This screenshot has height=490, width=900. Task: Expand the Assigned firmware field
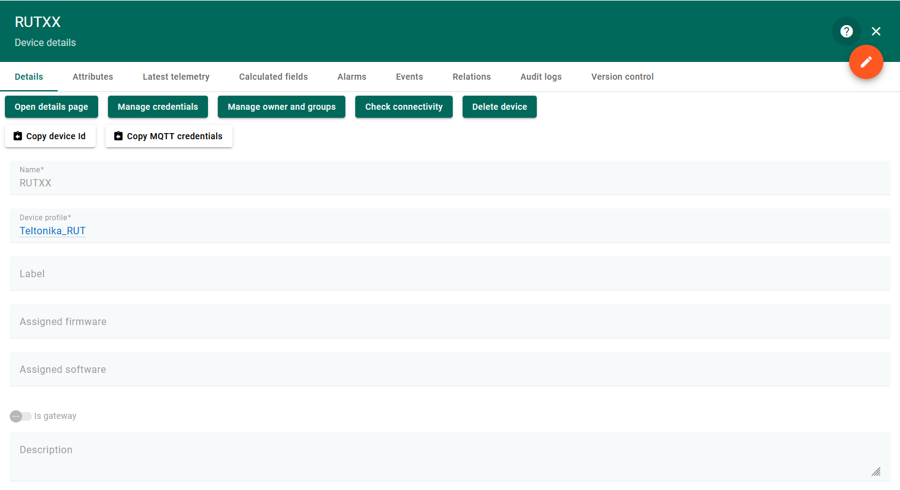450,321
